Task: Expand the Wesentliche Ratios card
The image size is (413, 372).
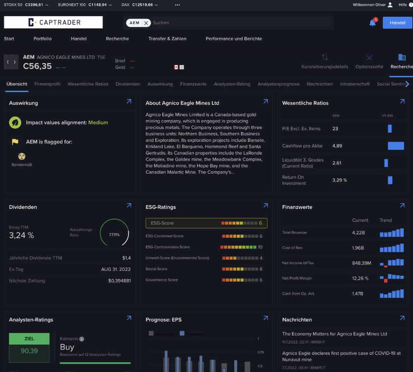Action: click(402, 102)
